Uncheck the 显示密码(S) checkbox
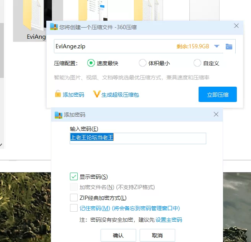Screen dimensions: 251x242 (74, 176)
